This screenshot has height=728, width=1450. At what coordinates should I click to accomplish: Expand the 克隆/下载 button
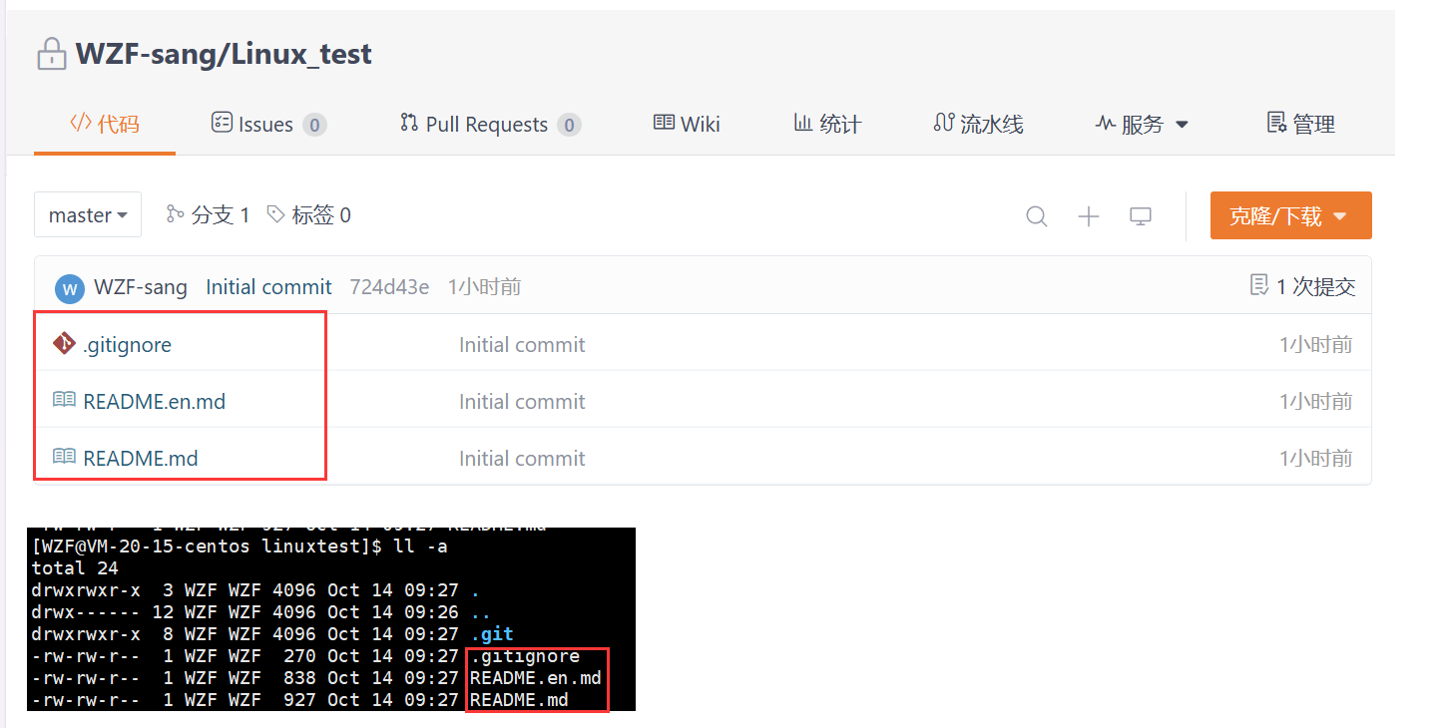tap(1290, 215)
